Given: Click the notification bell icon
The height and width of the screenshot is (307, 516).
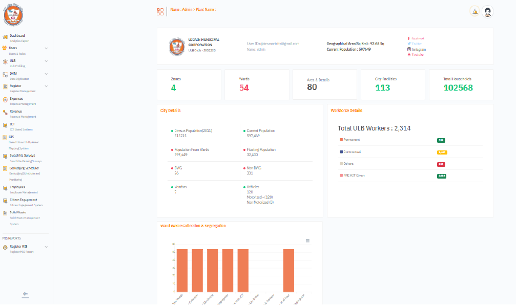Looking at the screenshot, I should [x=474, y=12].
